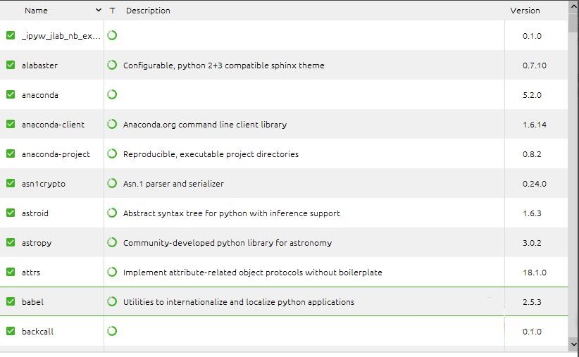Click the Version column header

[525, 11]
